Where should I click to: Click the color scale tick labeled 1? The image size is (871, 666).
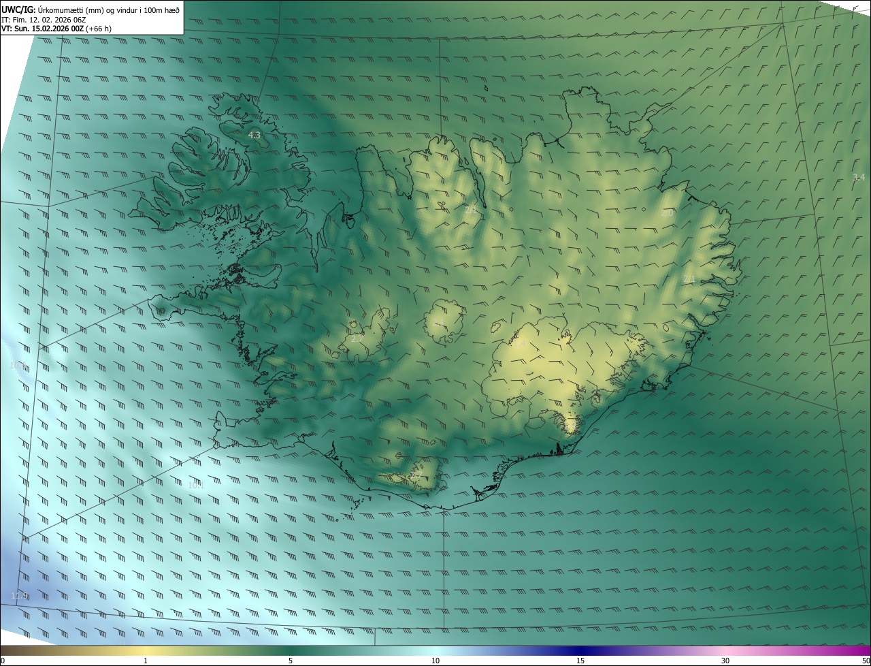[x=146, y=661]
